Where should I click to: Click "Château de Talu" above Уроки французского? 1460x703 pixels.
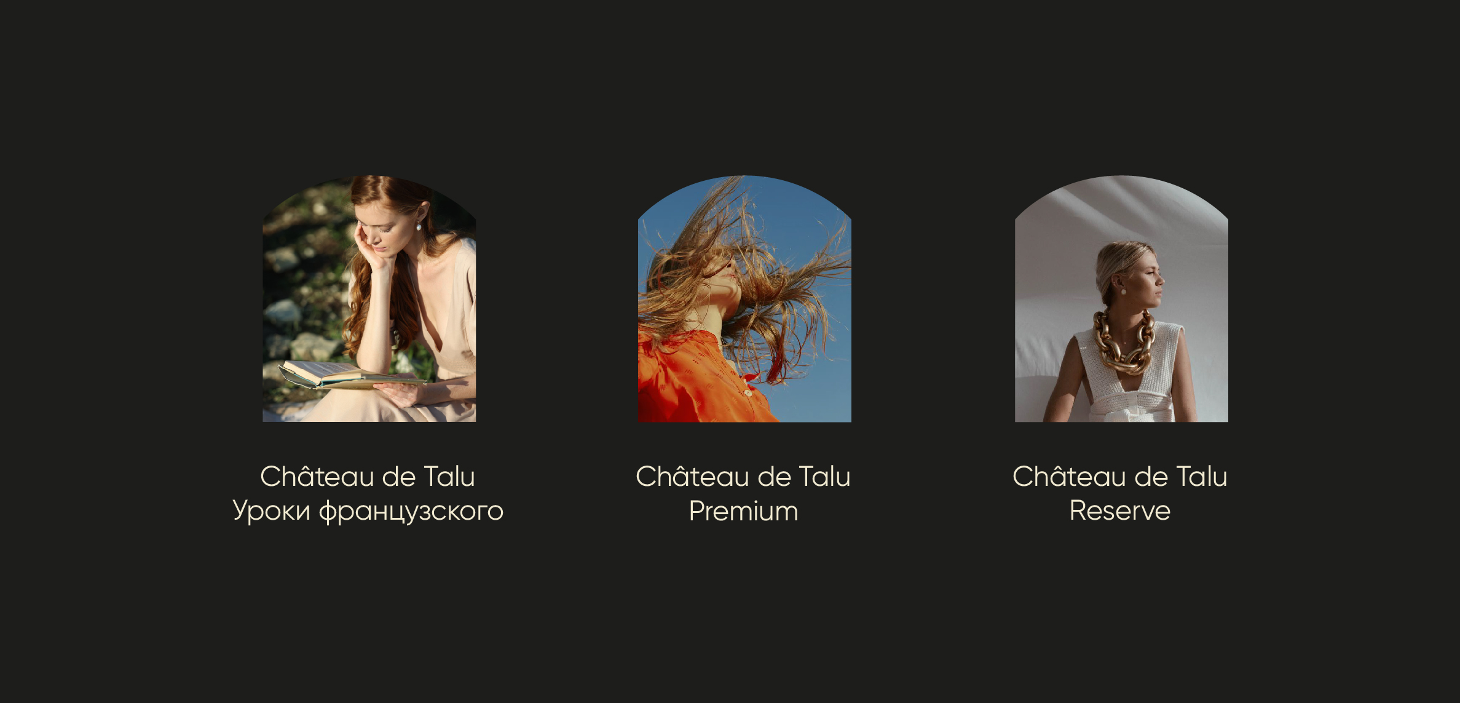pos(368,477)
